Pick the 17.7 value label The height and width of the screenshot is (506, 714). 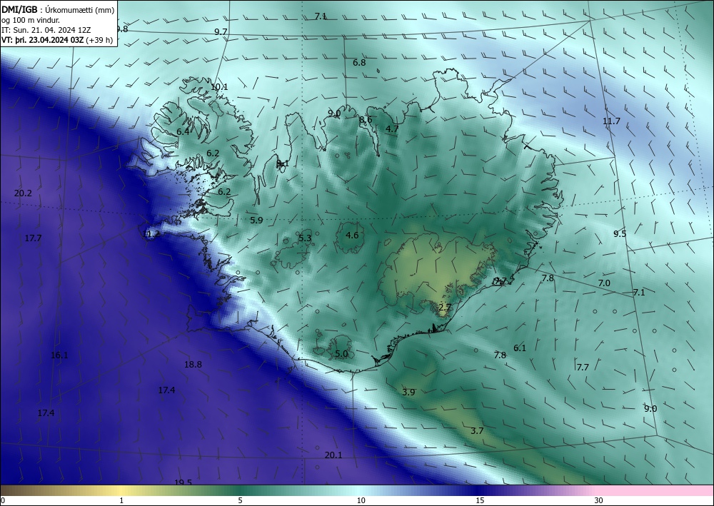[34, 238]
